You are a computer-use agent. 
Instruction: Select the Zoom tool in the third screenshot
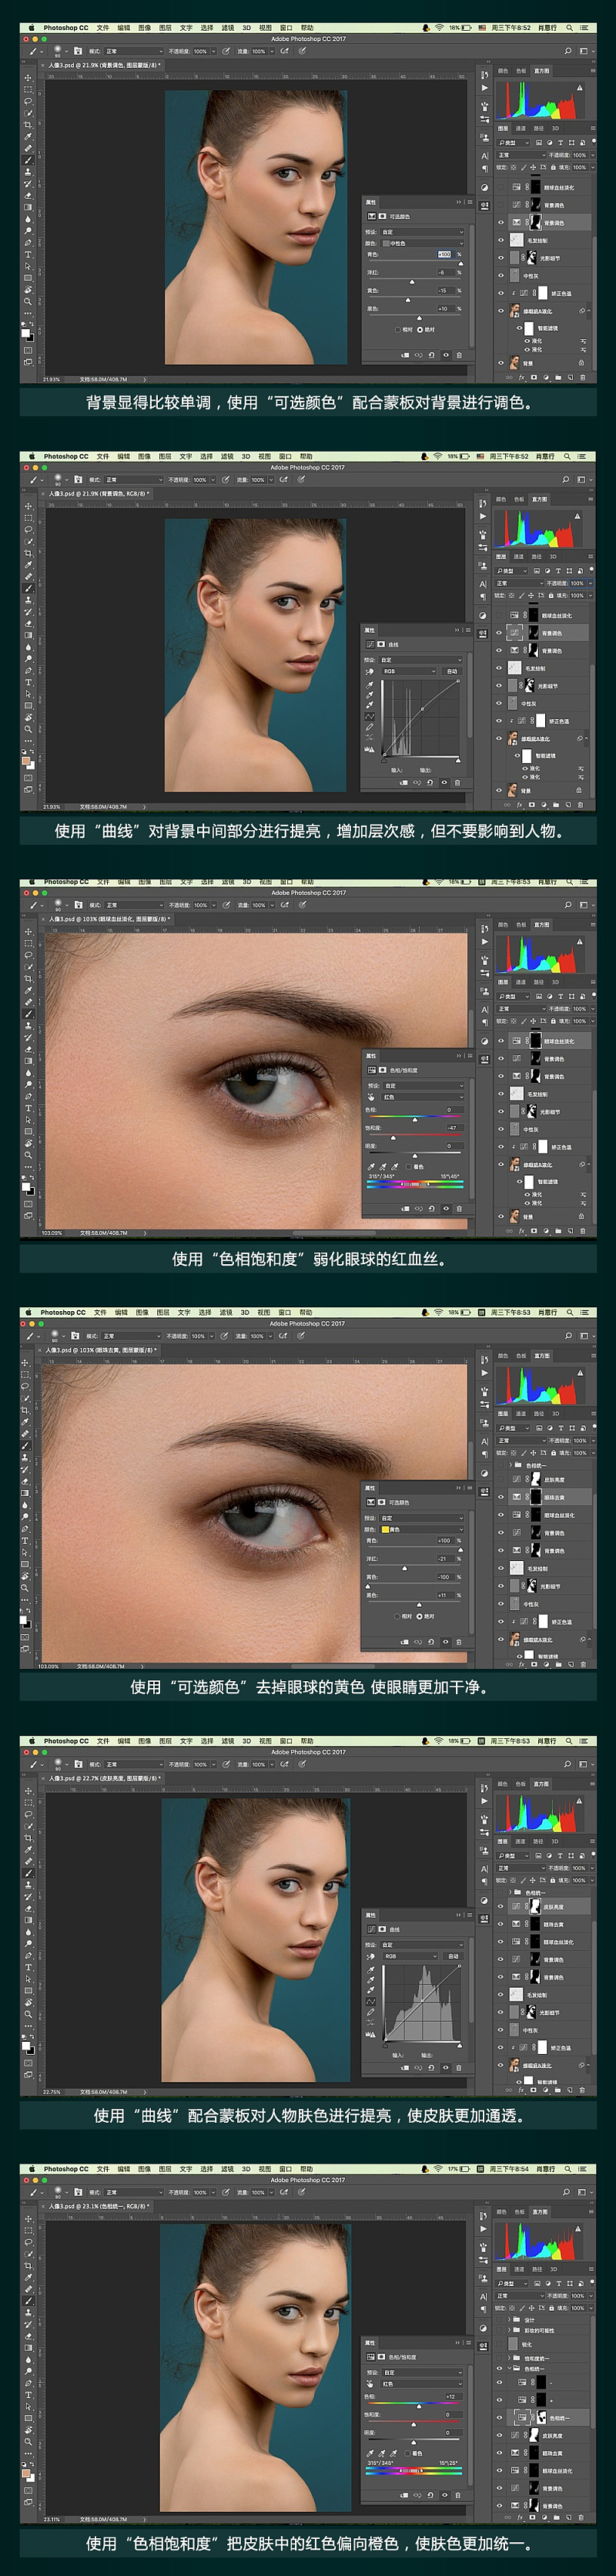click(28, 1156)
